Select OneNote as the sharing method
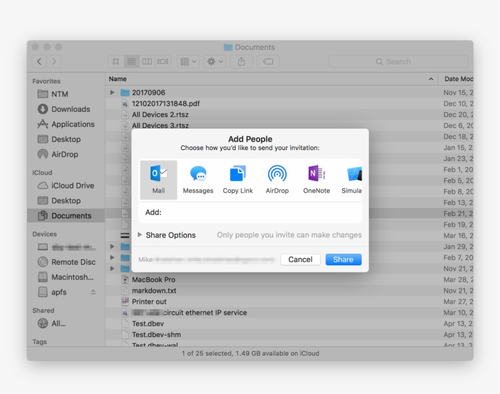Image resolution: width=500 pixels, height=394 pixels. (316, 180)
